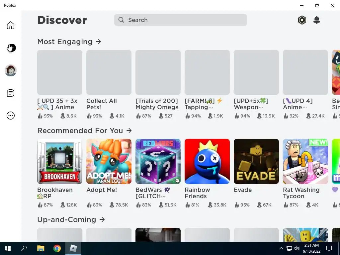Open the '[FARM!] Tapping' placeholder card
The height and width of the screenshot is (255, 340).
(x=207, y=72)
